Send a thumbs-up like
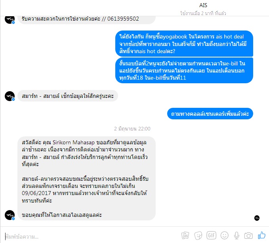This screenshot has width=269, height=243. [x=261, y=235]
